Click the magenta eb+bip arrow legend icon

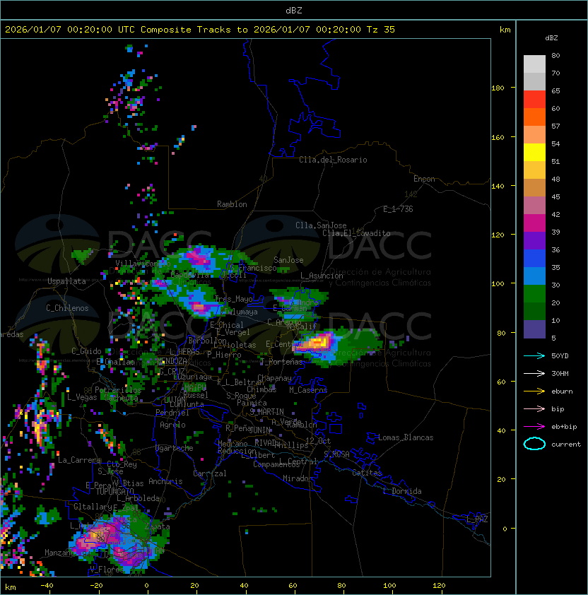point(534,427)
